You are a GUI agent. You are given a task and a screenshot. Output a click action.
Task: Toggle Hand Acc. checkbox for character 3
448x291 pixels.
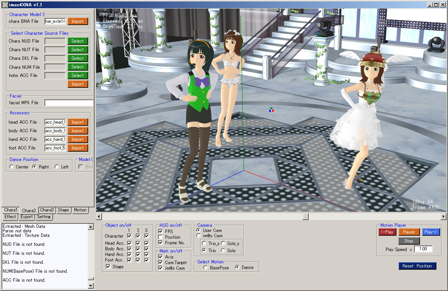point(146,254)
